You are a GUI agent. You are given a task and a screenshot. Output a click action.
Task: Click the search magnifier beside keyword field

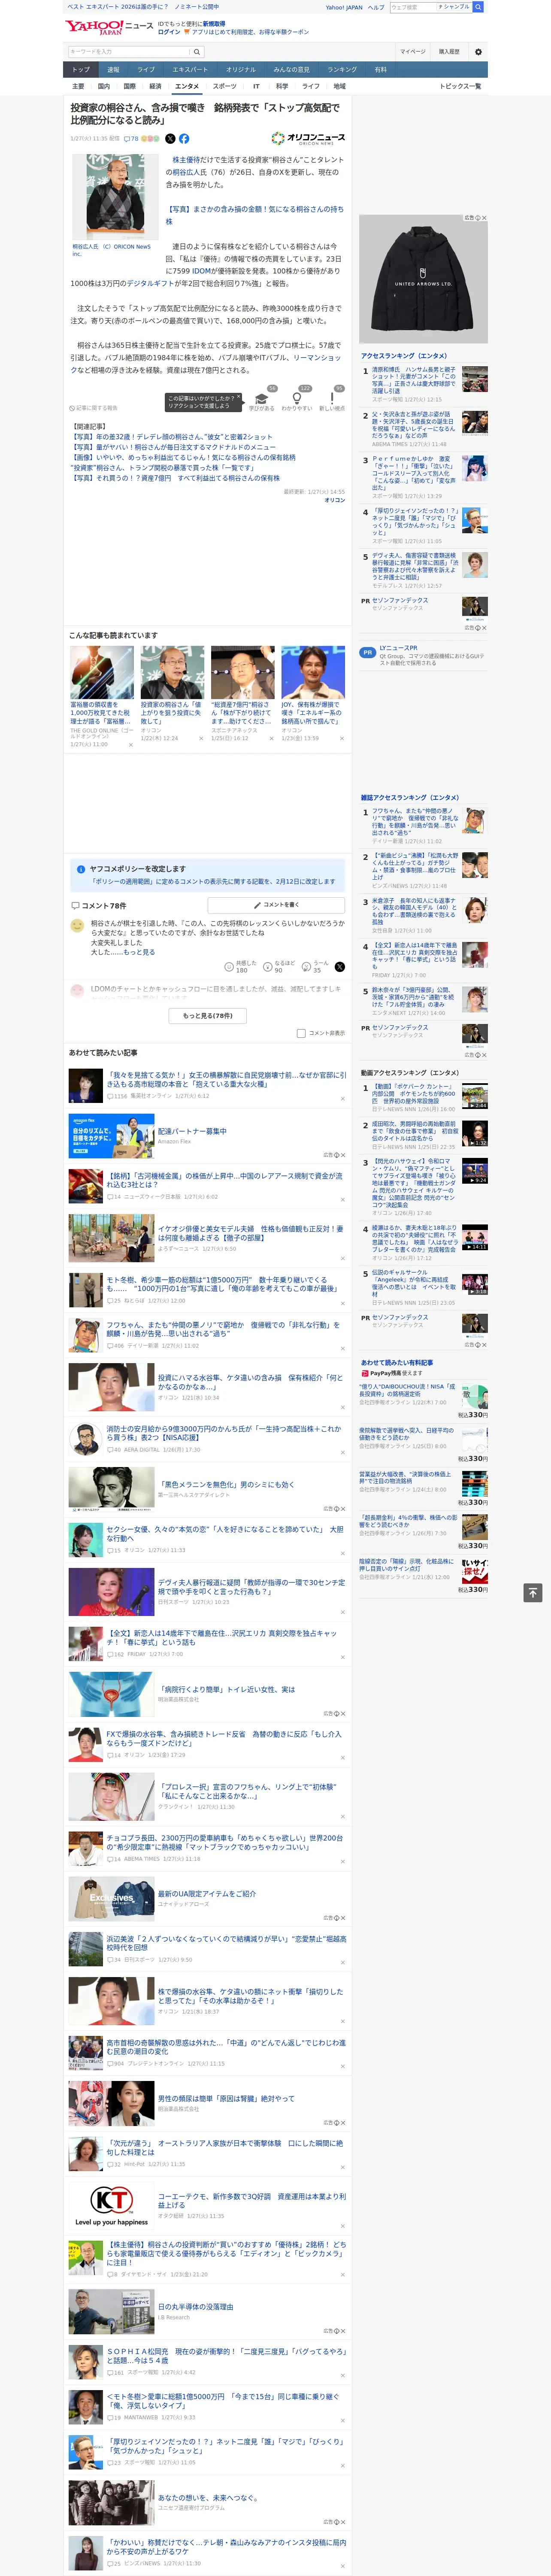point(197,51)
